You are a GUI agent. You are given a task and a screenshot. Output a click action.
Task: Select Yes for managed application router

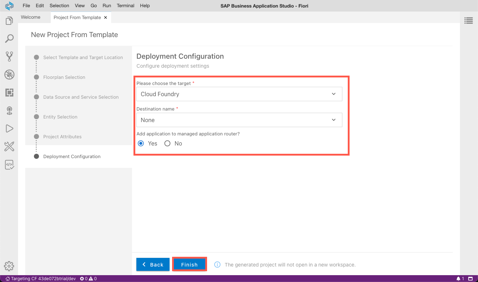[141, 143]
